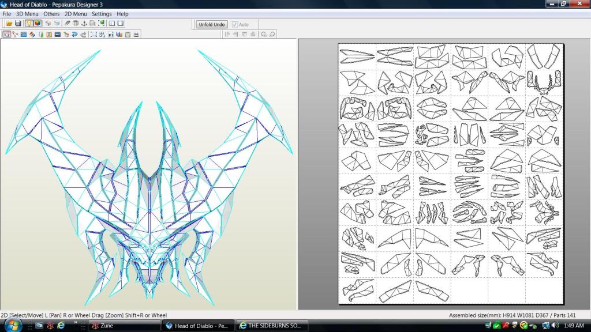Open the 3D Menu
The image size is (591, 332).
pyautogui.click(x=27, y=14)
